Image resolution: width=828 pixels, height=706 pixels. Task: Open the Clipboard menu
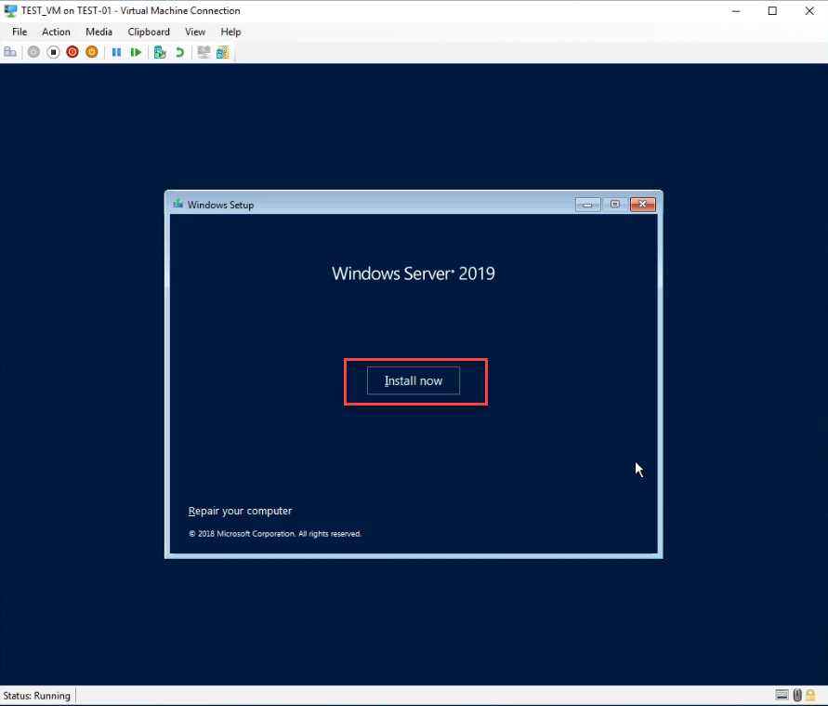(148, 31)
